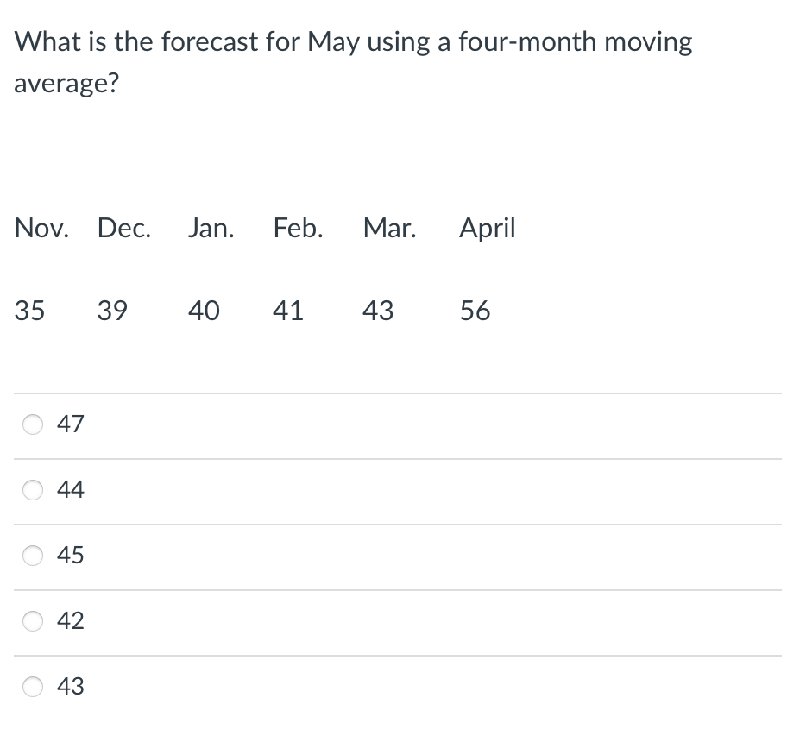Select the radio button for answer 42
This screenshot has height=742, width=787.
pyautogui.click(x=32, y=620)
